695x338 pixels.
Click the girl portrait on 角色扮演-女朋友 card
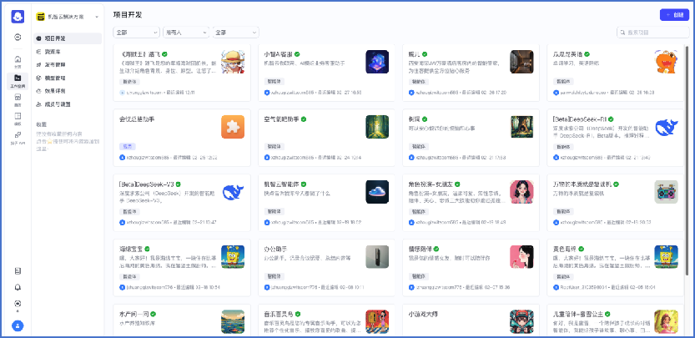pyautogui.click(x=521, y=192)
